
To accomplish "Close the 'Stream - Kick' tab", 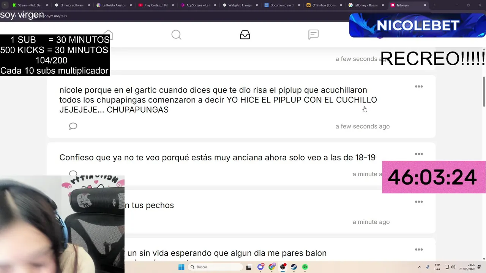I will pos(47,5).
